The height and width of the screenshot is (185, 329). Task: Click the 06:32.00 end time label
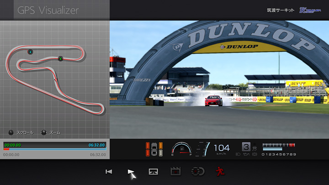coord(98,155)
